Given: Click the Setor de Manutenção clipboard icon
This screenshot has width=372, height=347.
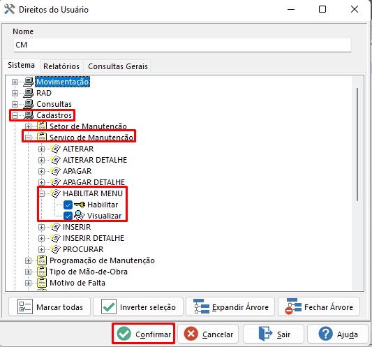Looking at the screenshot, I should click(42, 126).
